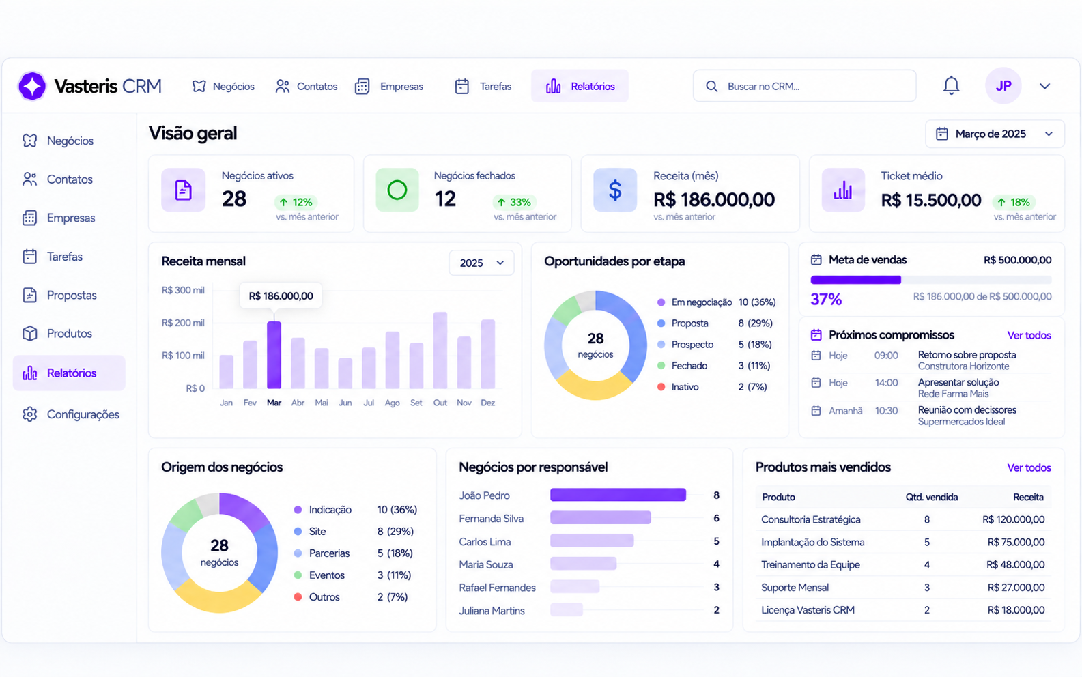
Task: Click the sidebar Negócios handshake icon
Action: (29, 141)
